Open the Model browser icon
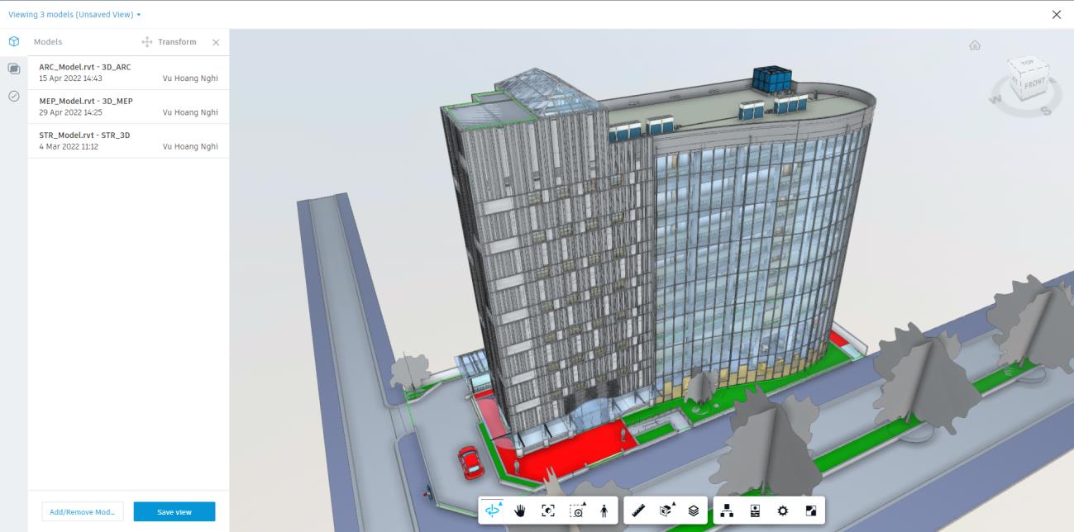The image size is (1074, 532). tap(727, 511)
